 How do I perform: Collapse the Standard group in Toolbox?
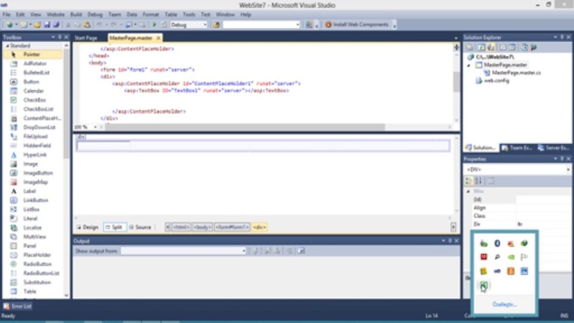(x=7, y=46)
